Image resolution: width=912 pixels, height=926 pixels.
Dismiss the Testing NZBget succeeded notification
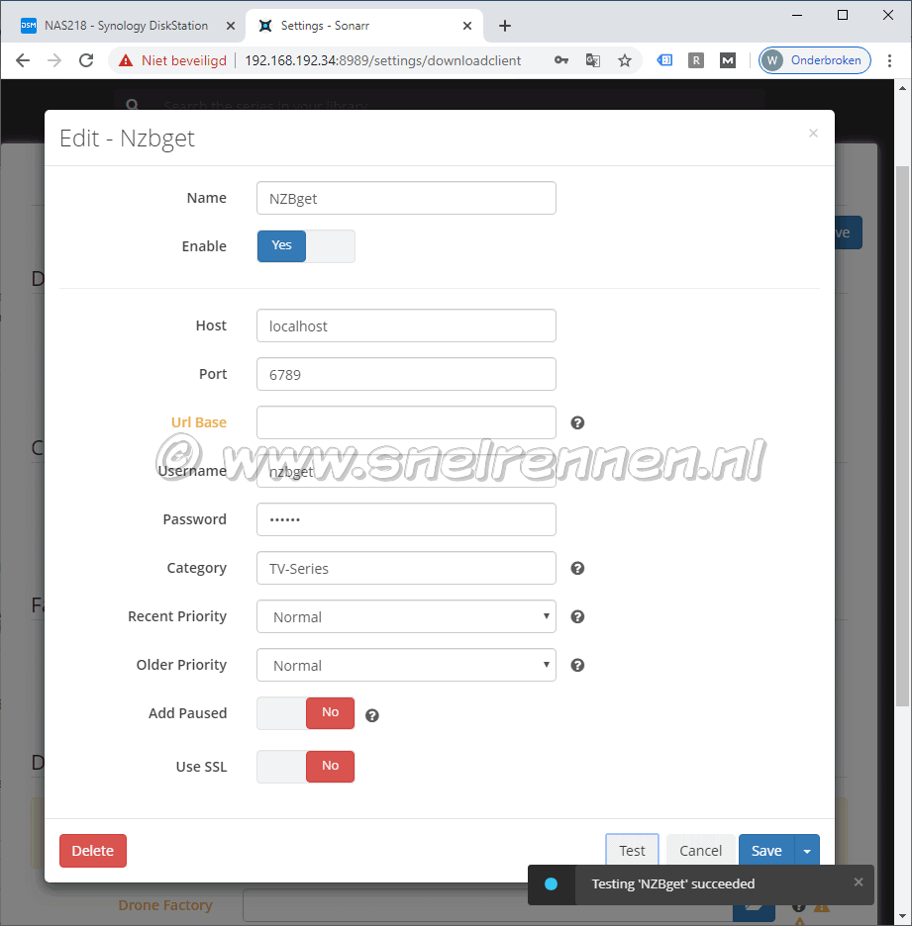coord(859,881)
